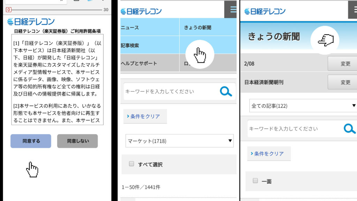
Task: Click the search magnifier icon on the right screen
Action: tap(349, 129)
